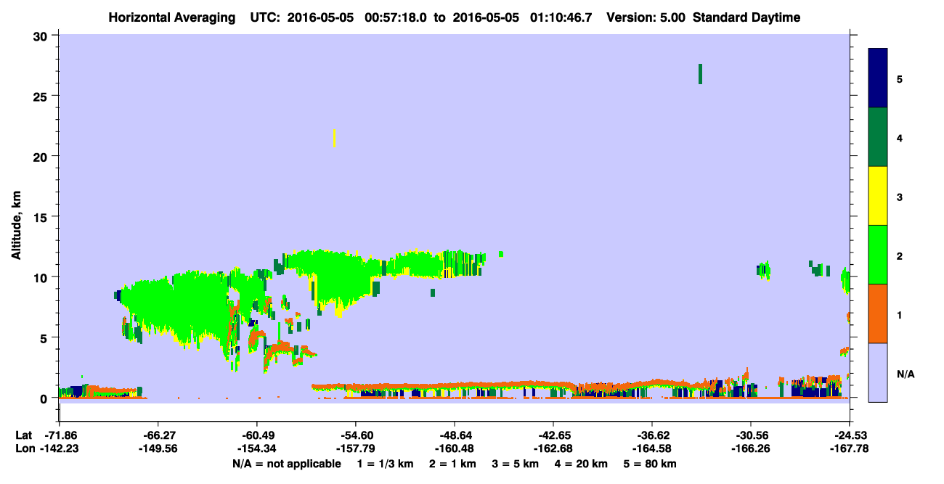
Task: Click 'Version: 5.00' in the title
Action: (x=646, y=17)
